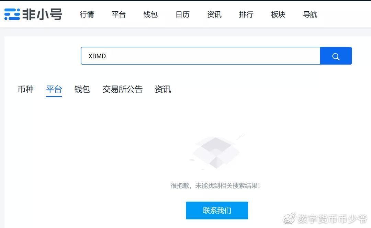Open the 导航 navigation menu item
371x228 pixels.
[x=310, y=14]
